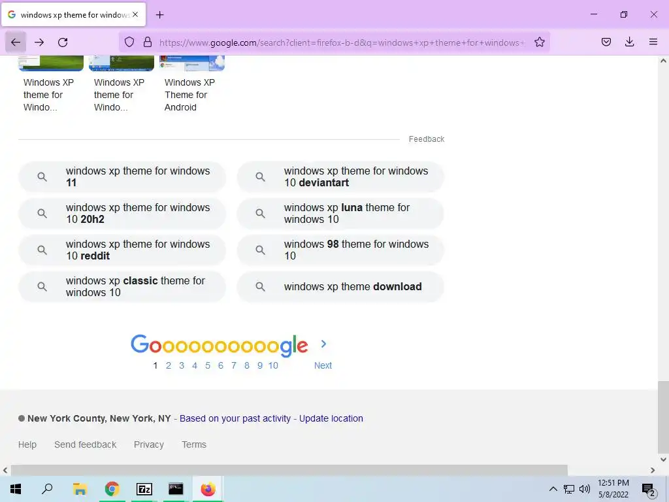Open Windows taskbar search
669x502 pixels.
(x=47, y=489)
